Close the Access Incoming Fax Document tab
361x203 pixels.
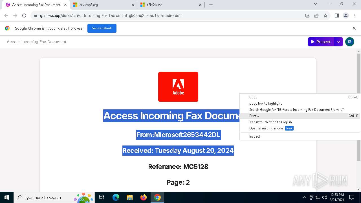[65, 5]
